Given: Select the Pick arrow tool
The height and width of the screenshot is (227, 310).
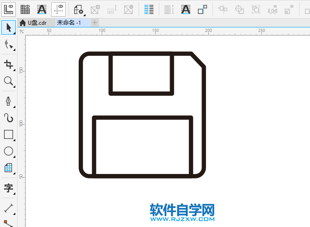Looking at the screenshot, I should point(9,27).
